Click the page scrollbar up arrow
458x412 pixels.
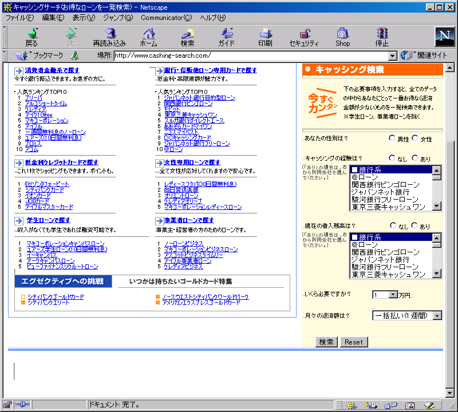click(x=450, y=68)
